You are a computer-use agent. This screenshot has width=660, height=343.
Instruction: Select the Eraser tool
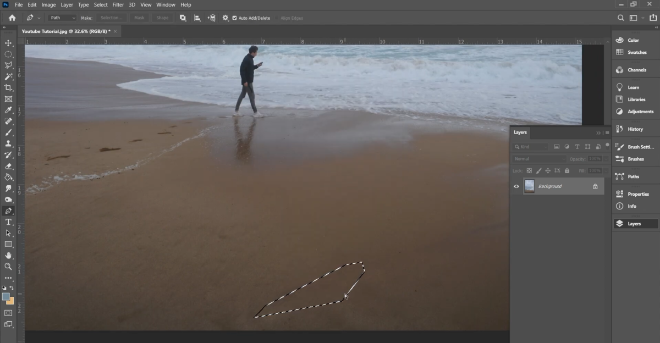[8, 166]
